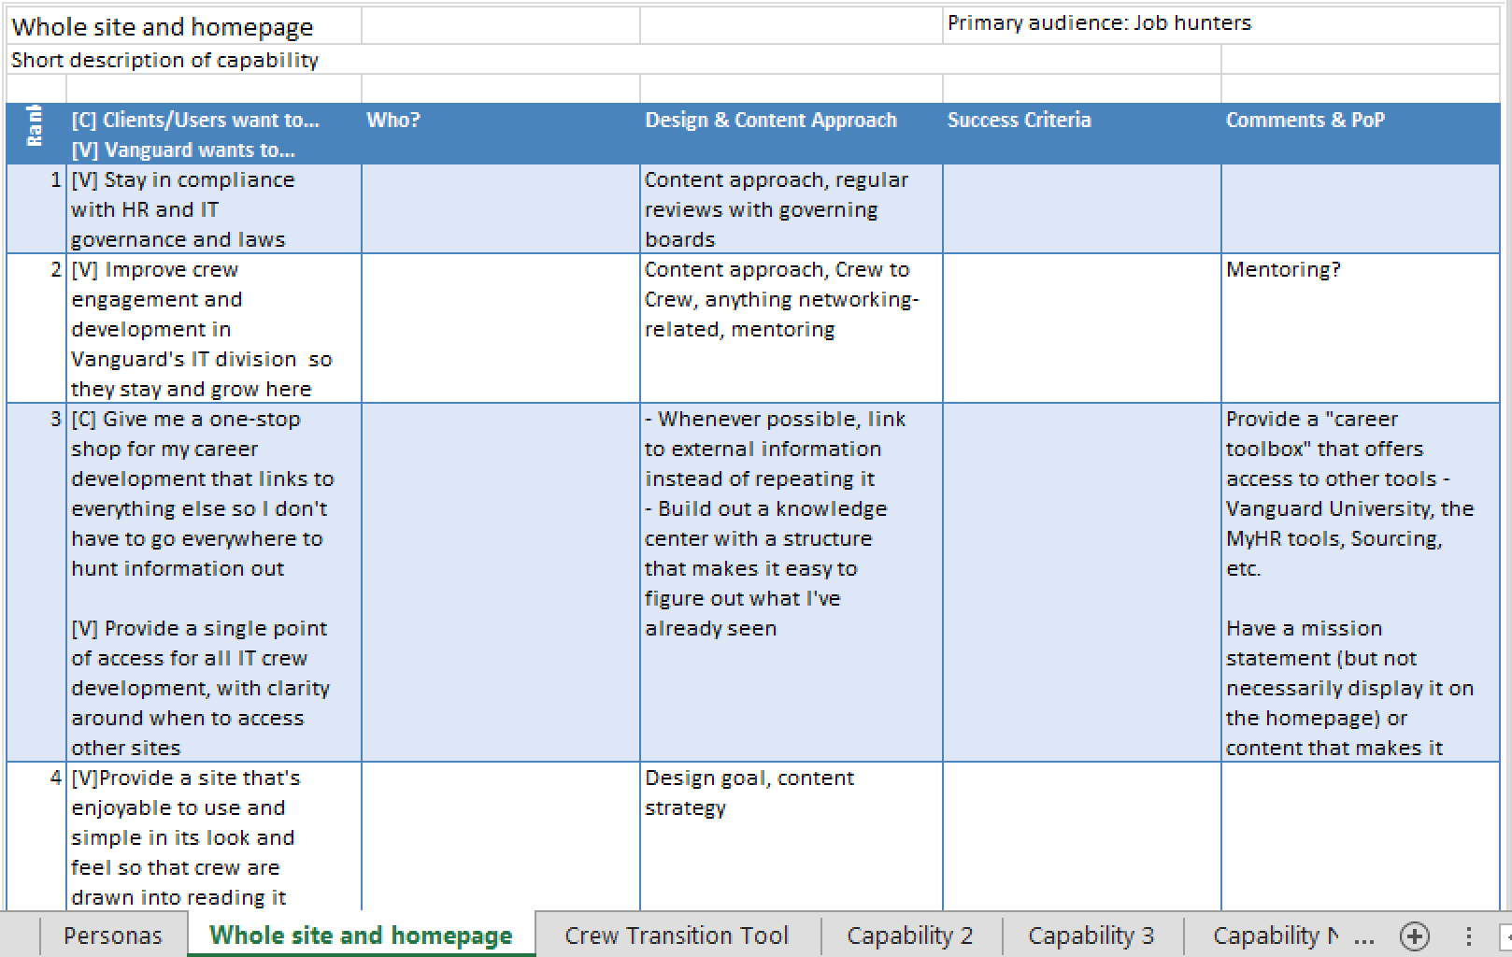
Task: Click 'Primary audience: Job hunters' cell
Action: pos(1220,26)
